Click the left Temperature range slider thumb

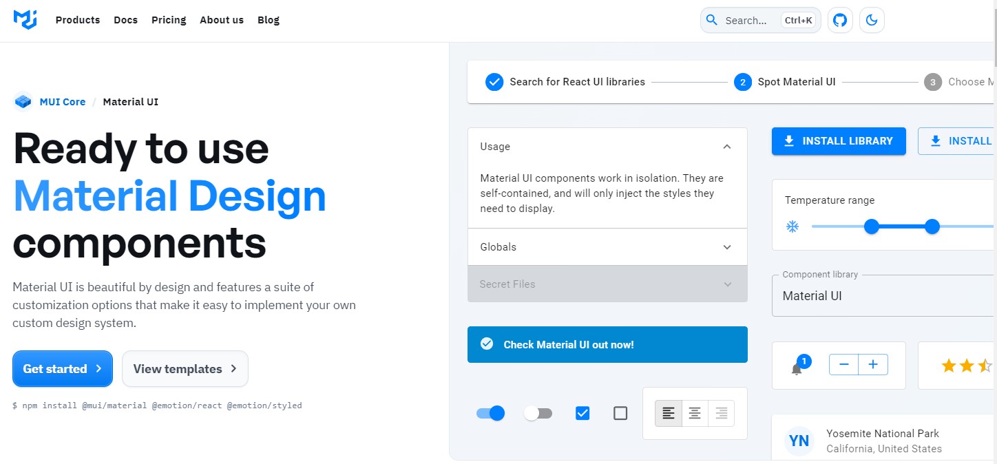872,226
